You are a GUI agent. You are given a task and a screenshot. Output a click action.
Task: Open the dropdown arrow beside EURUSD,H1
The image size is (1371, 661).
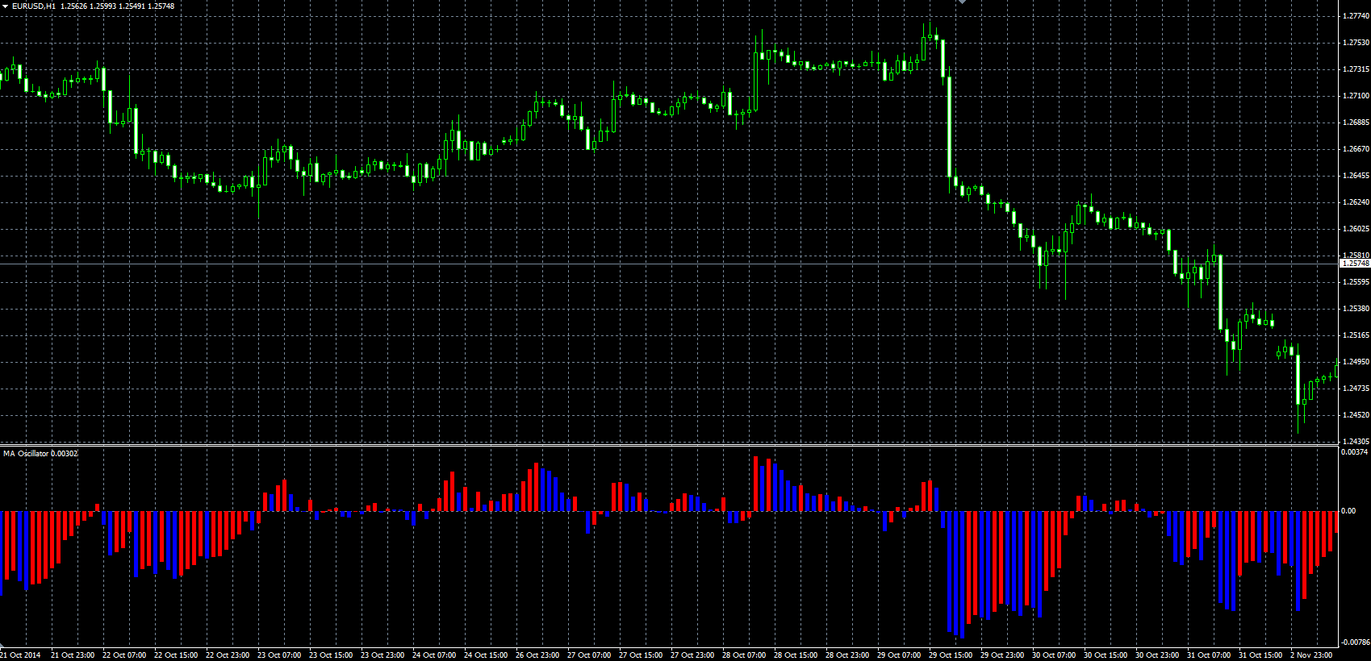(x=6, y=6)
